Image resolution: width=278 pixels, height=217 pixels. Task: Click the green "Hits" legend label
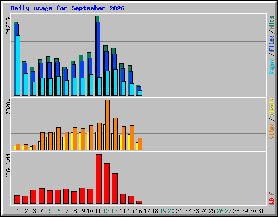[271, 22]
